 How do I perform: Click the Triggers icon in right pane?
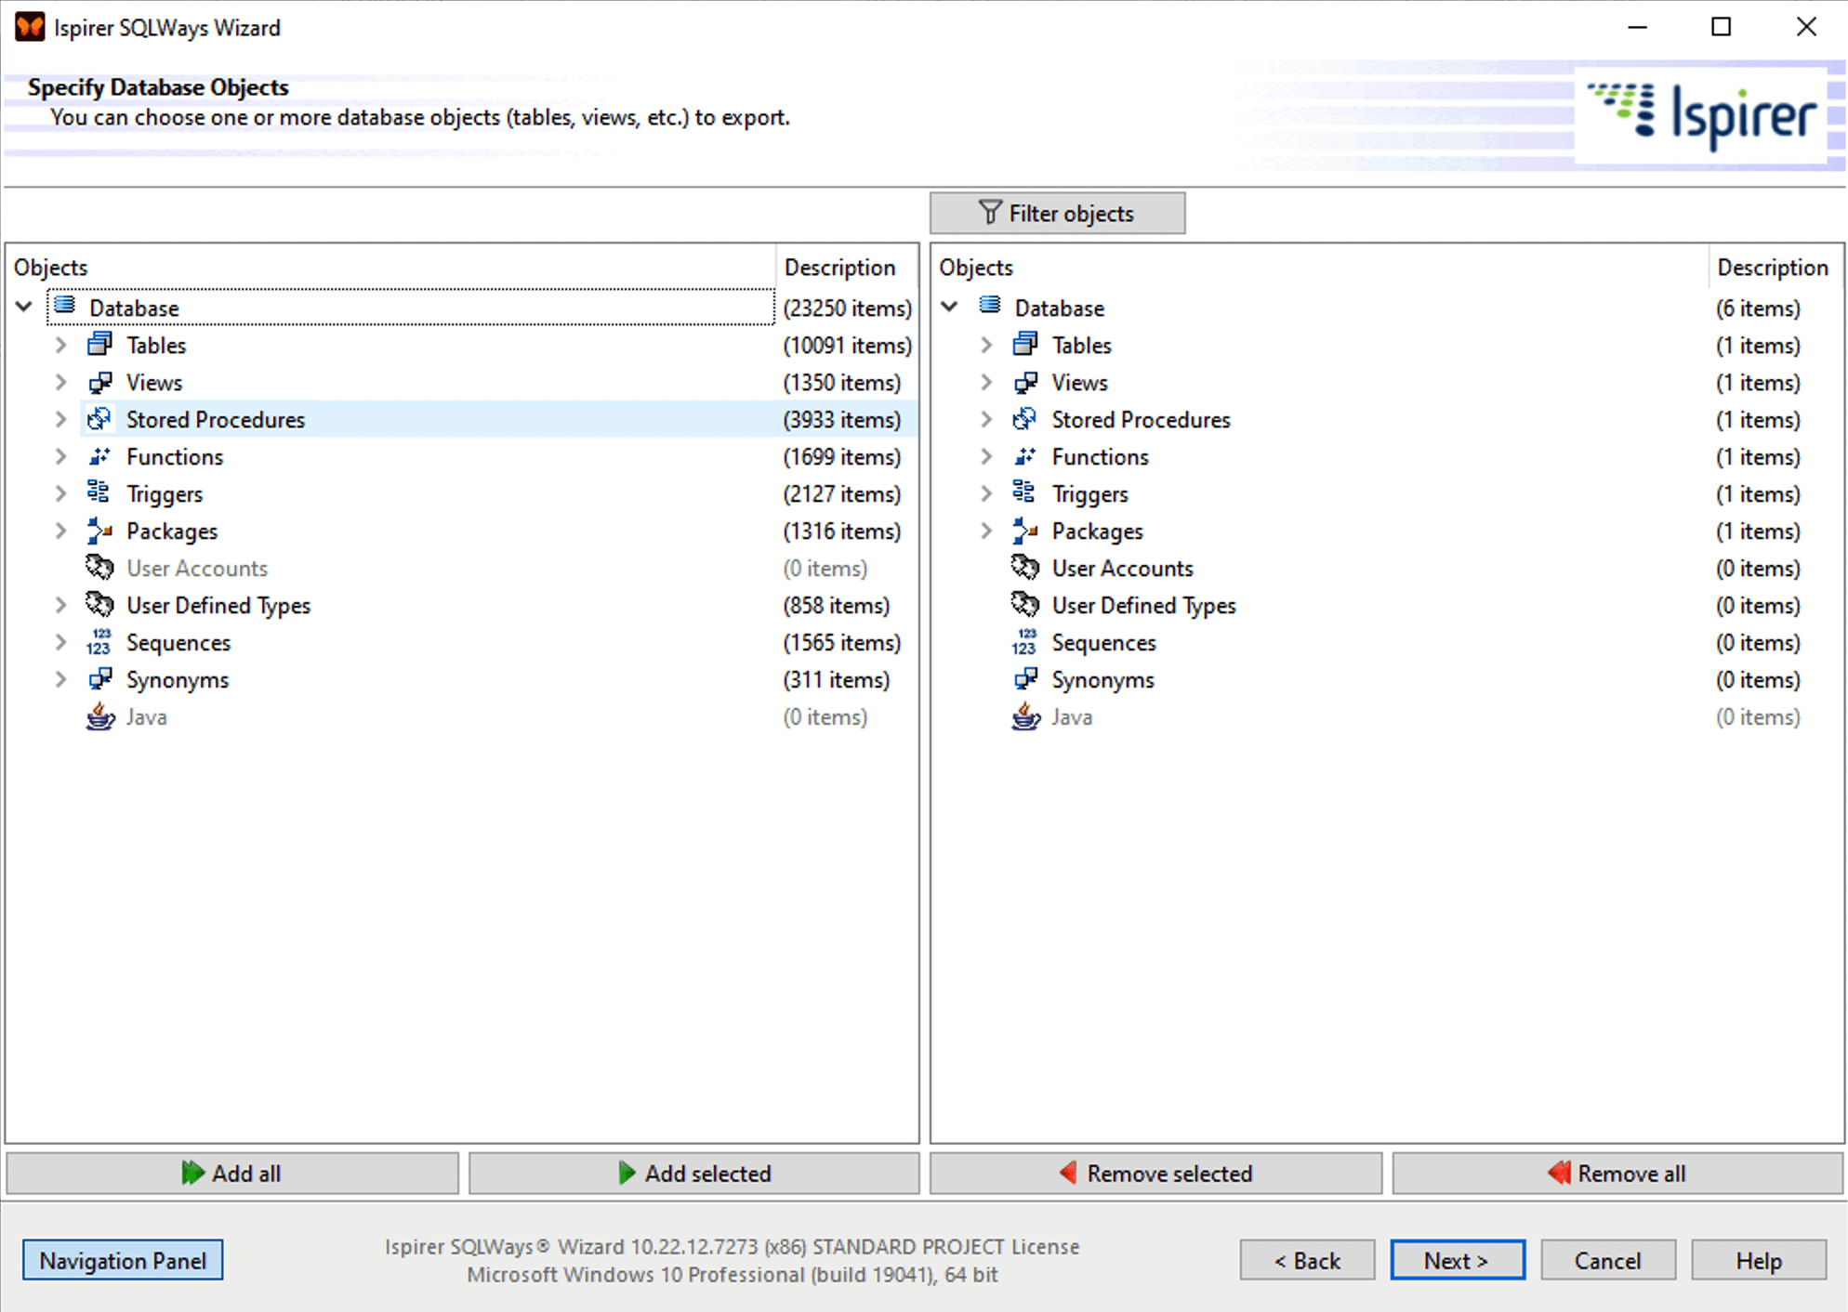[1025, 492]
